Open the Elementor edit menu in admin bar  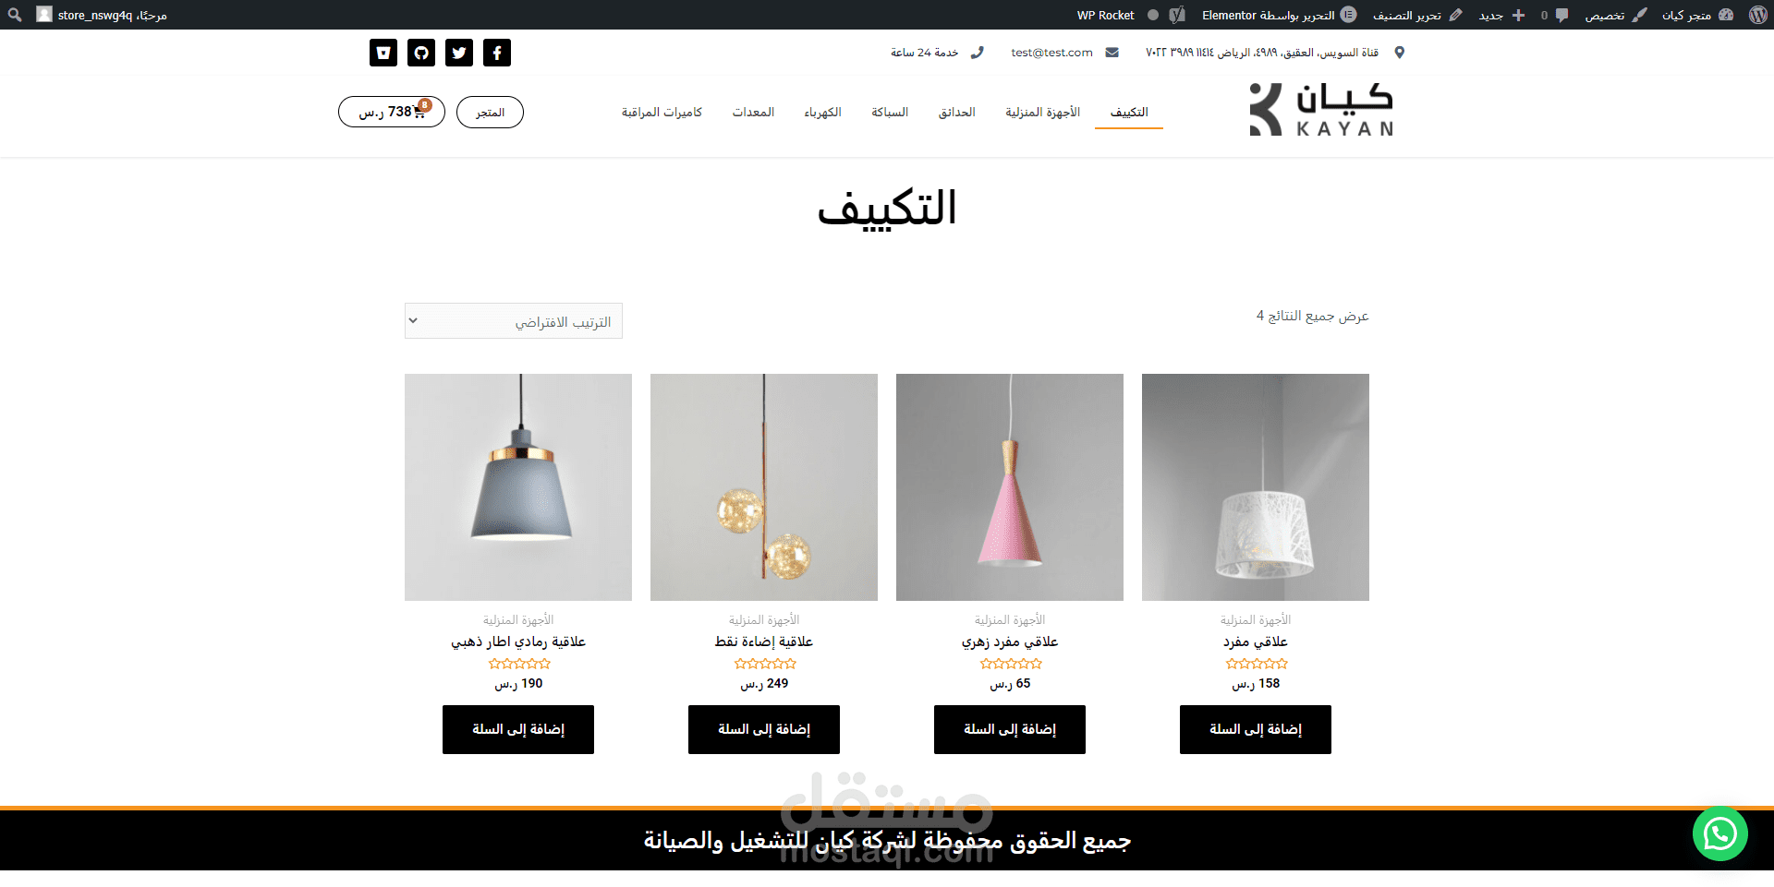[x=1279, y=15]
